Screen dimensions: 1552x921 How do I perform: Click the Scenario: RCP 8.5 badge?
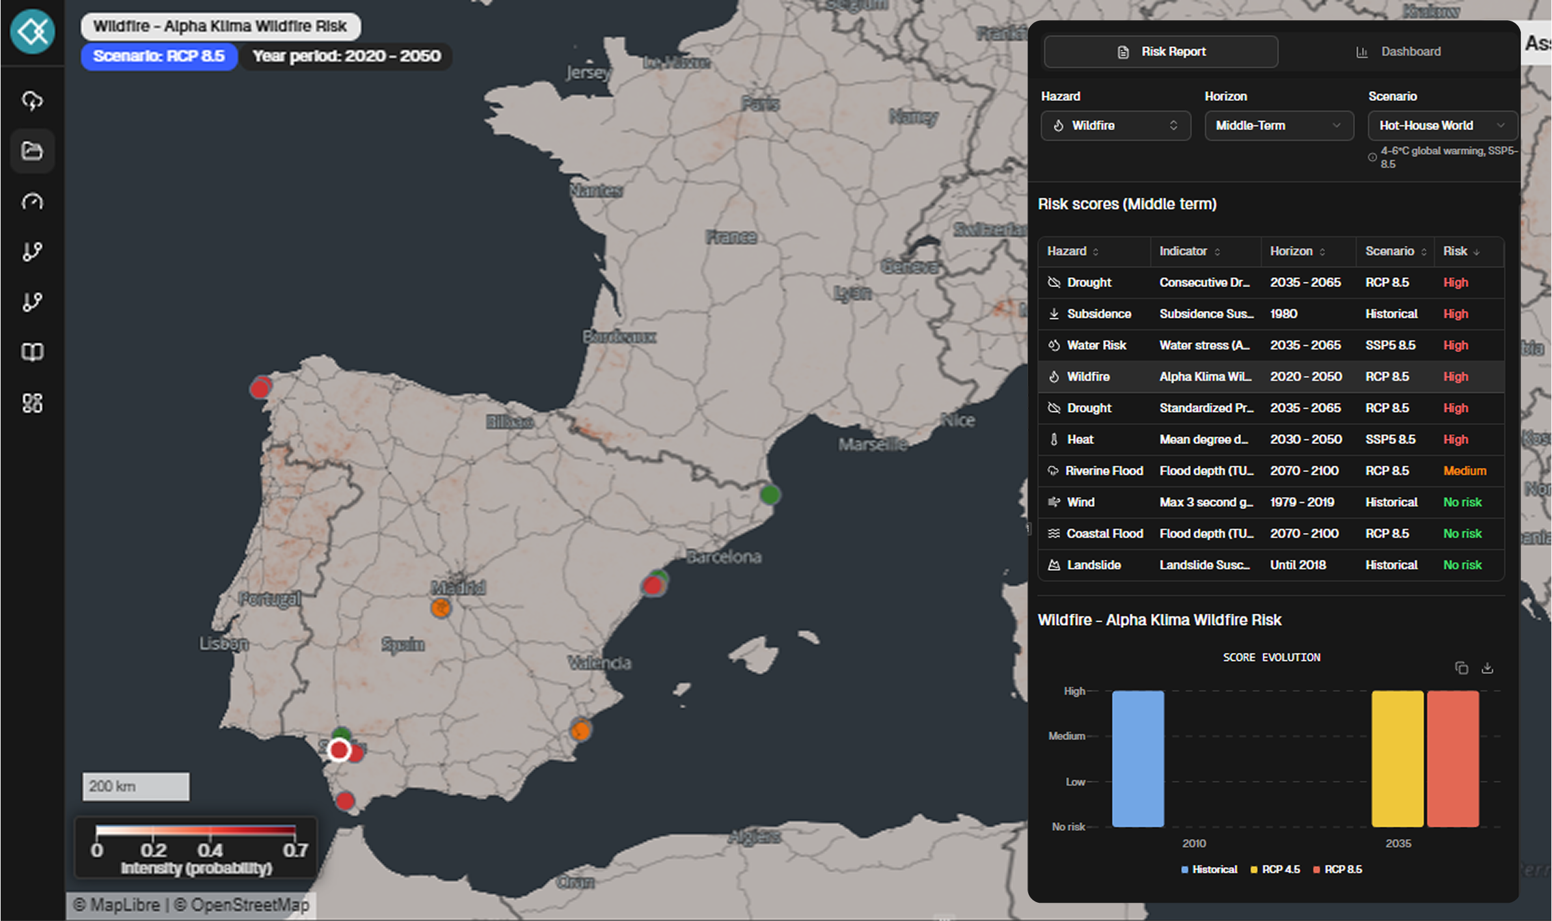pos(158,57)
